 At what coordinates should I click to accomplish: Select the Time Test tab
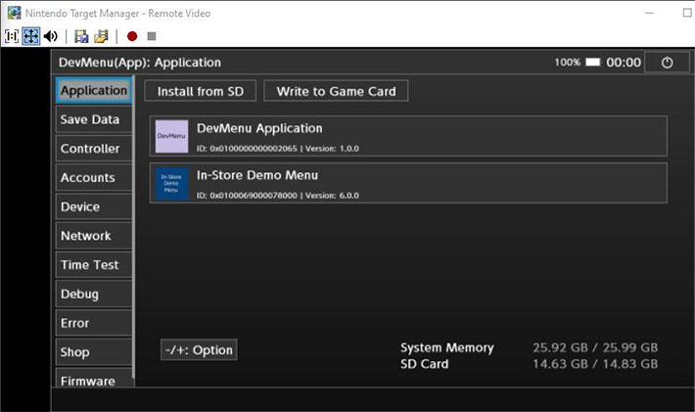point(94,265)
